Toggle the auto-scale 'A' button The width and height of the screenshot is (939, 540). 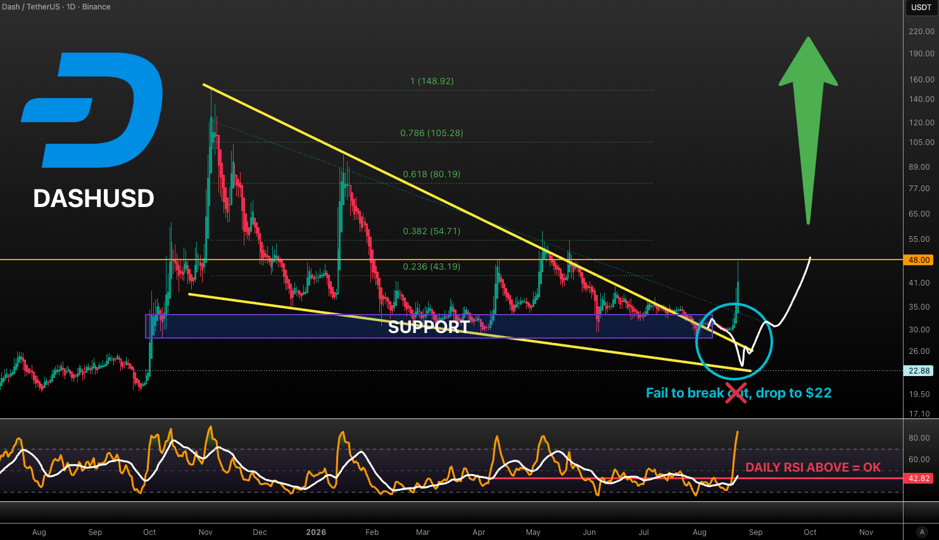click(x=921, y=532)
